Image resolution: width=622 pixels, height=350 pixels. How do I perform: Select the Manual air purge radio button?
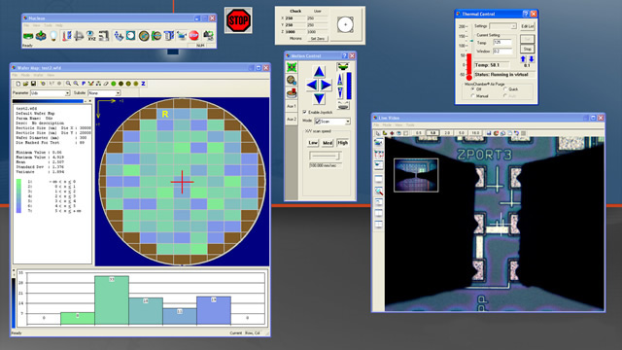(x=473, y=96)
